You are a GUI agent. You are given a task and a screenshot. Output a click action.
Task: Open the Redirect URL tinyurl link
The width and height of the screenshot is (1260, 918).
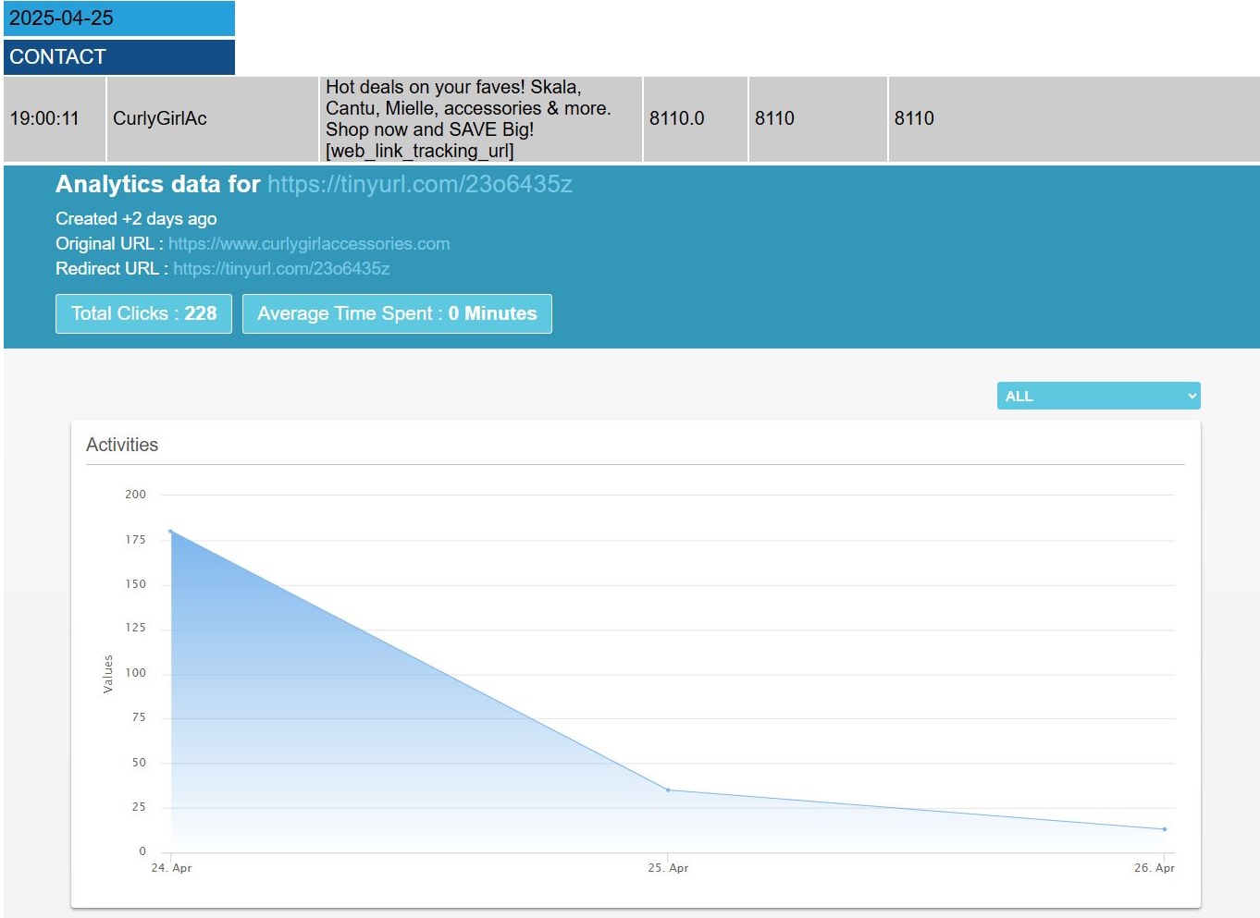[281, 269]
